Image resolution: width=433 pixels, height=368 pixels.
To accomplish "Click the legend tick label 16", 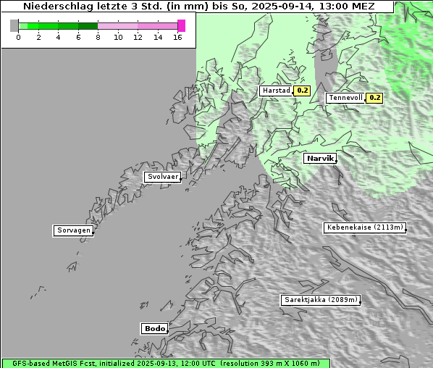I will 177,37.
